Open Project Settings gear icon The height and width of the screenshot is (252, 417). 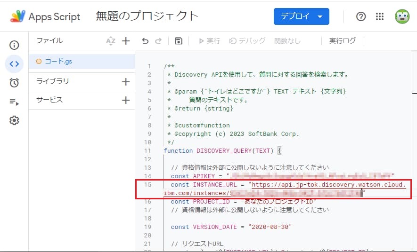coord(14,120)
